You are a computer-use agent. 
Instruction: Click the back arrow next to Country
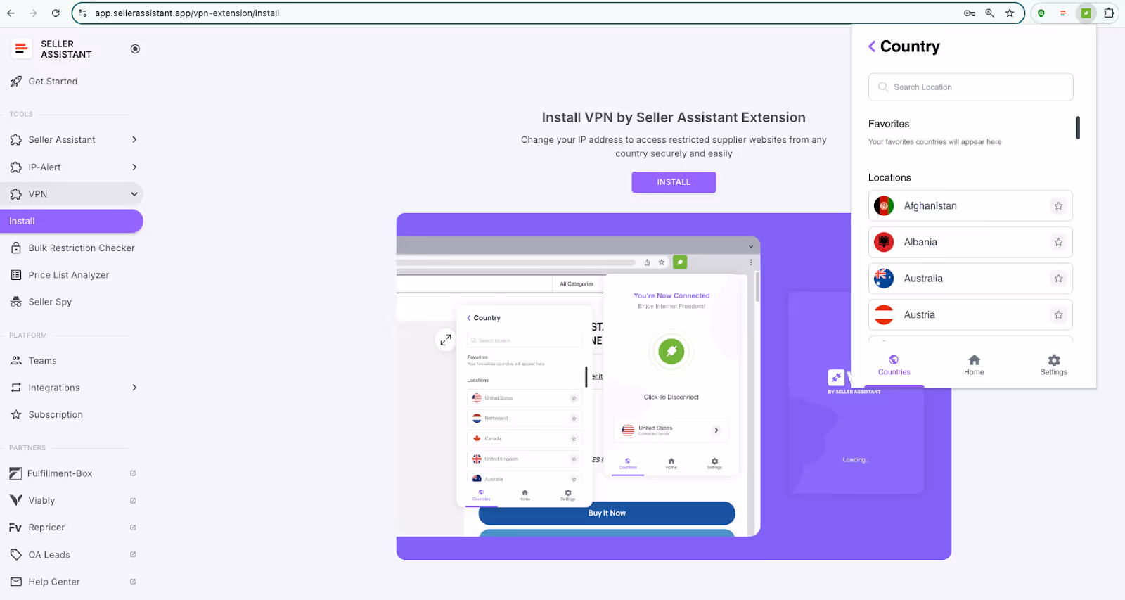[x=872, y=46]
